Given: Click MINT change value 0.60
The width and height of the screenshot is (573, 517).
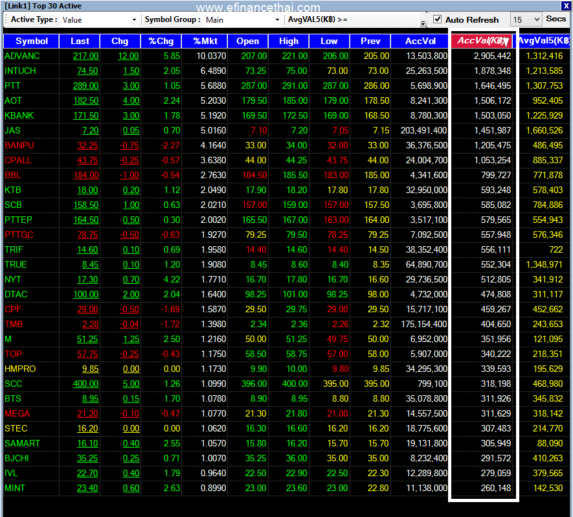Looking at the screenshot, I should [x=131, y=488].
